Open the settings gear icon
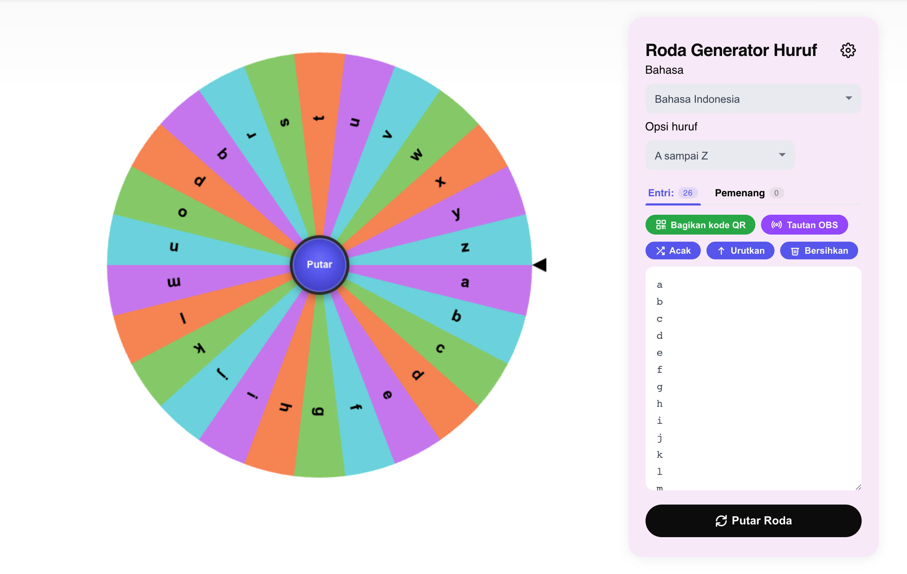This screenshot has width=907, height=574. (847, 50)
